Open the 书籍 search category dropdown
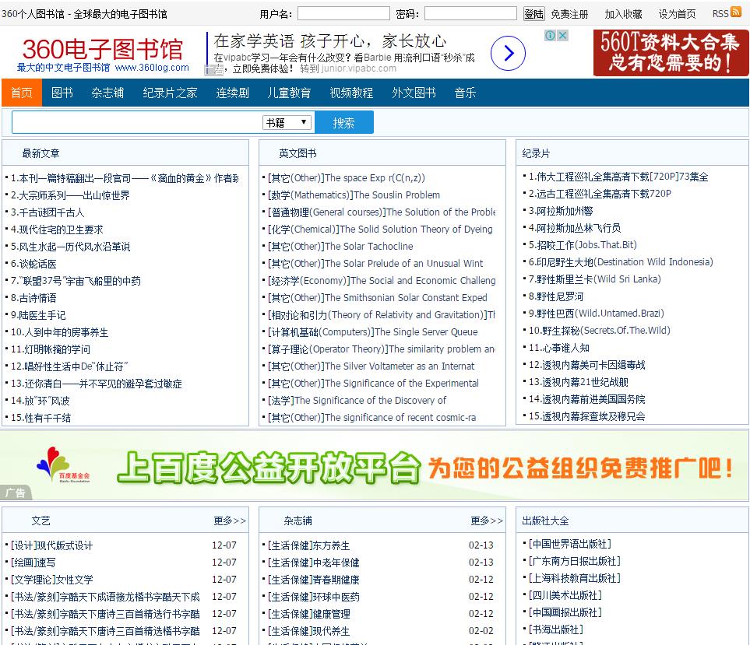 coord(287,123)
